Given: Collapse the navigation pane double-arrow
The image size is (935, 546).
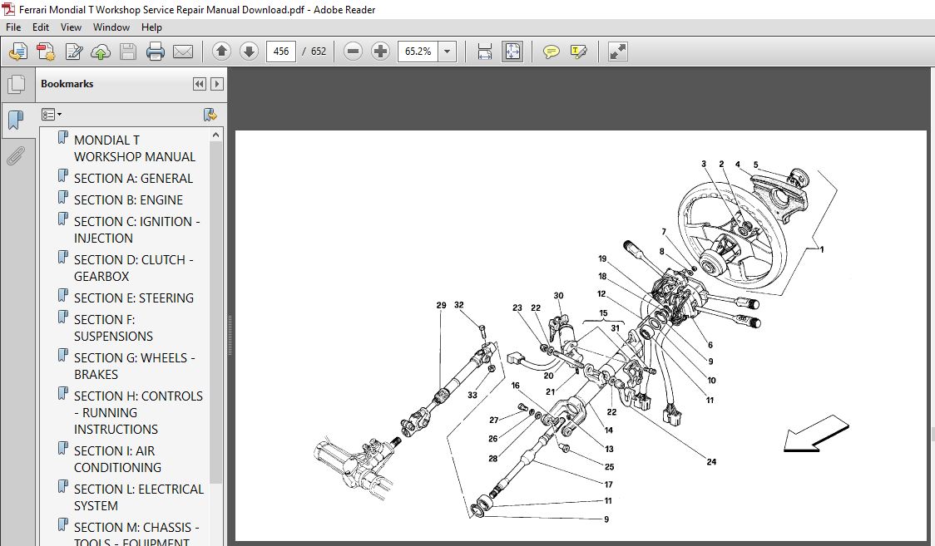Looking at the screenshot, I should click(x=199, y=84).
